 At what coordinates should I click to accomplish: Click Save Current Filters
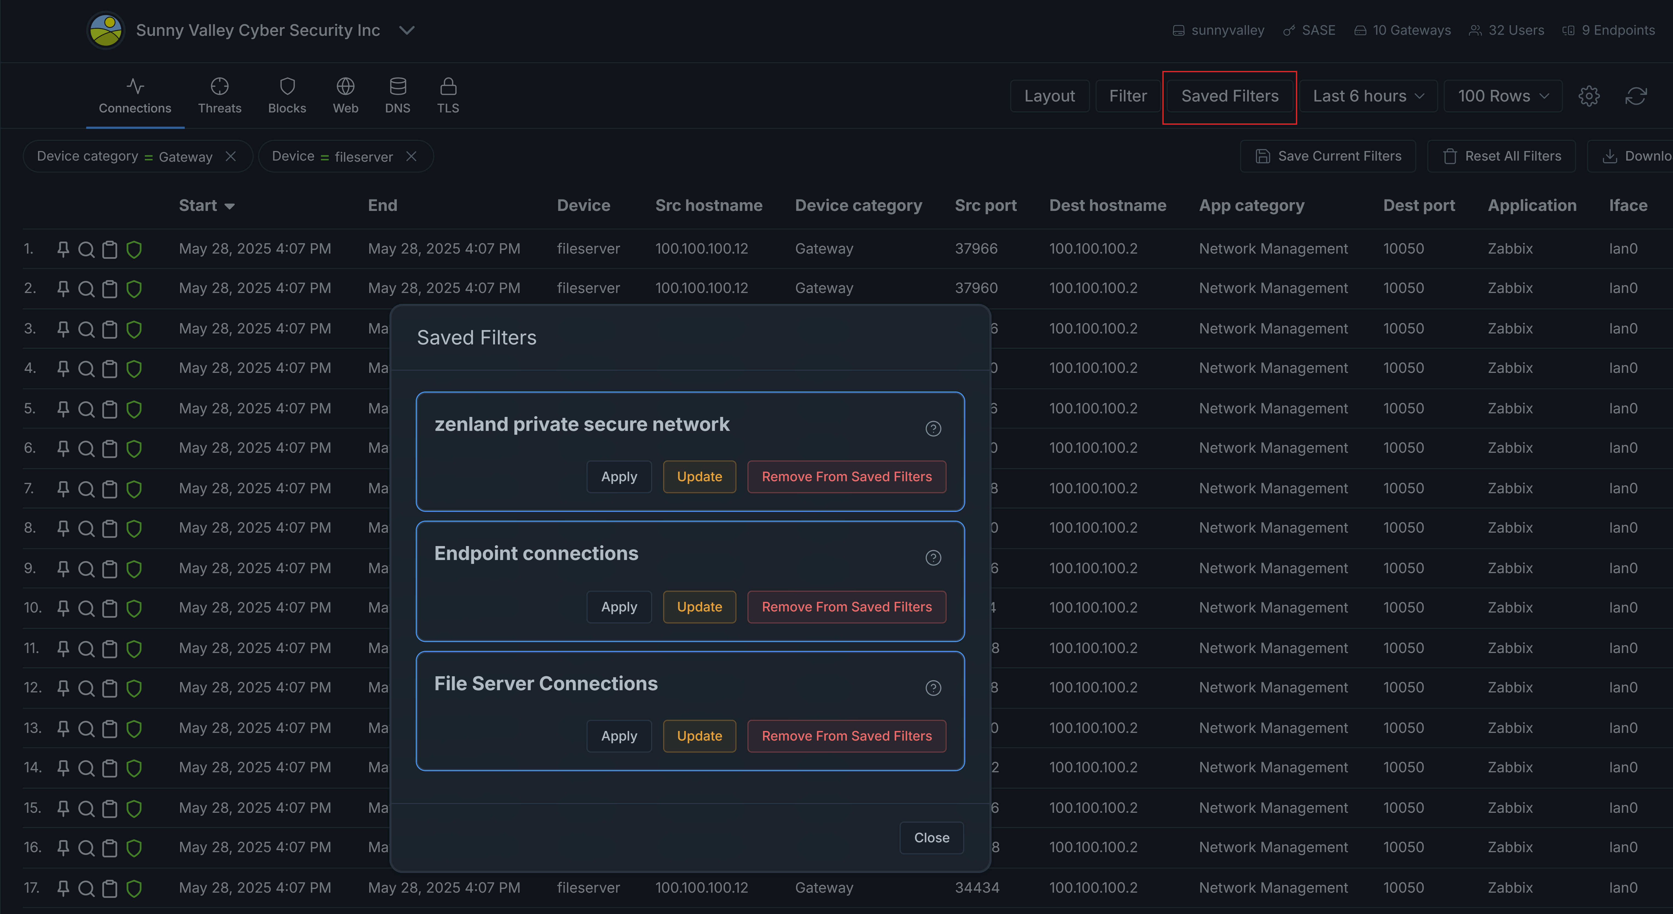1328,156
